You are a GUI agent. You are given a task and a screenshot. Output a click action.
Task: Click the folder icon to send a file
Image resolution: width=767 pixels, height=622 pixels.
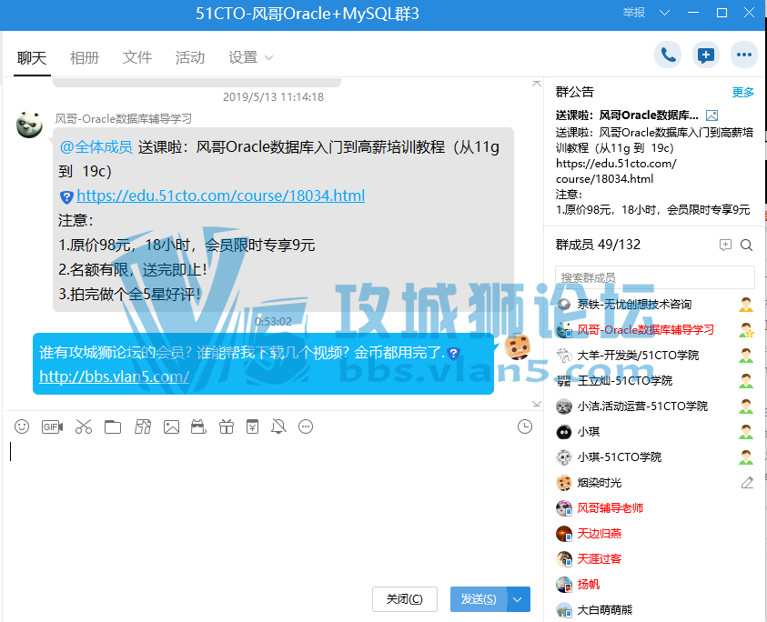tap(113, 426)
